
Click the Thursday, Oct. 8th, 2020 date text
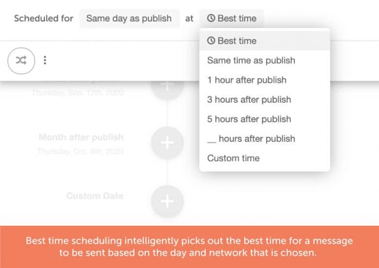81,151
